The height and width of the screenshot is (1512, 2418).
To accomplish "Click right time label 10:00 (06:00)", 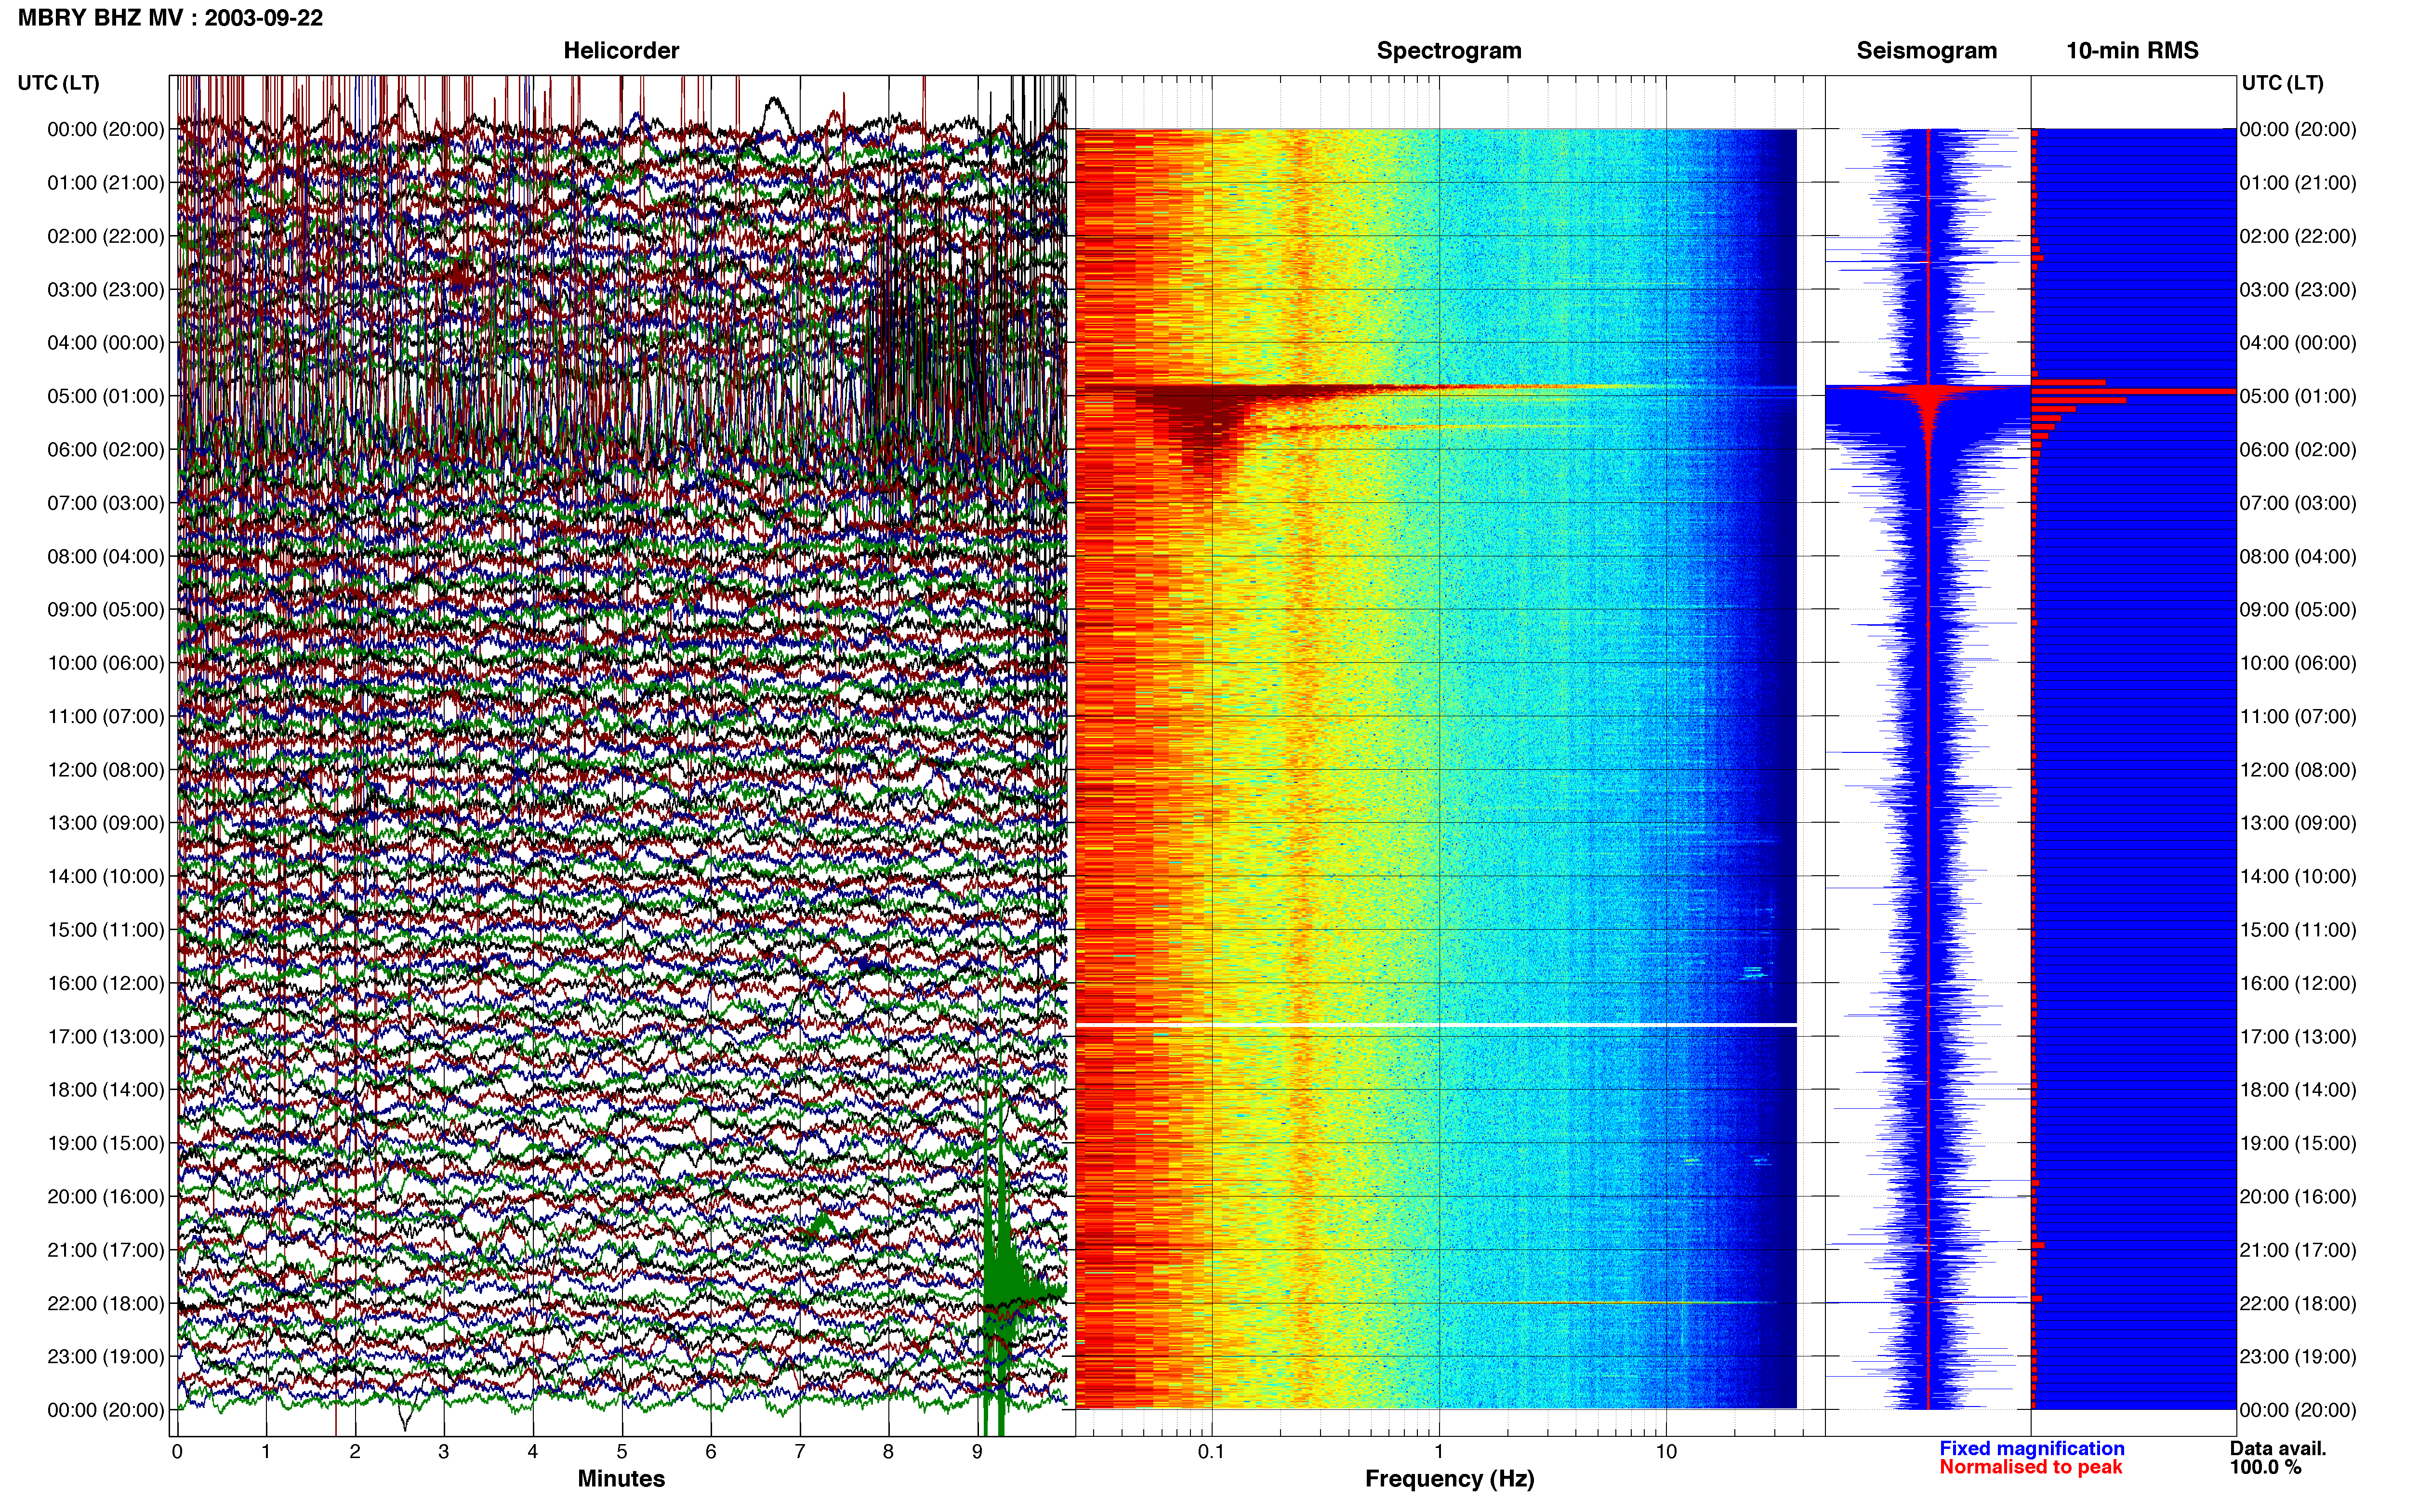I will point(2298,663).
